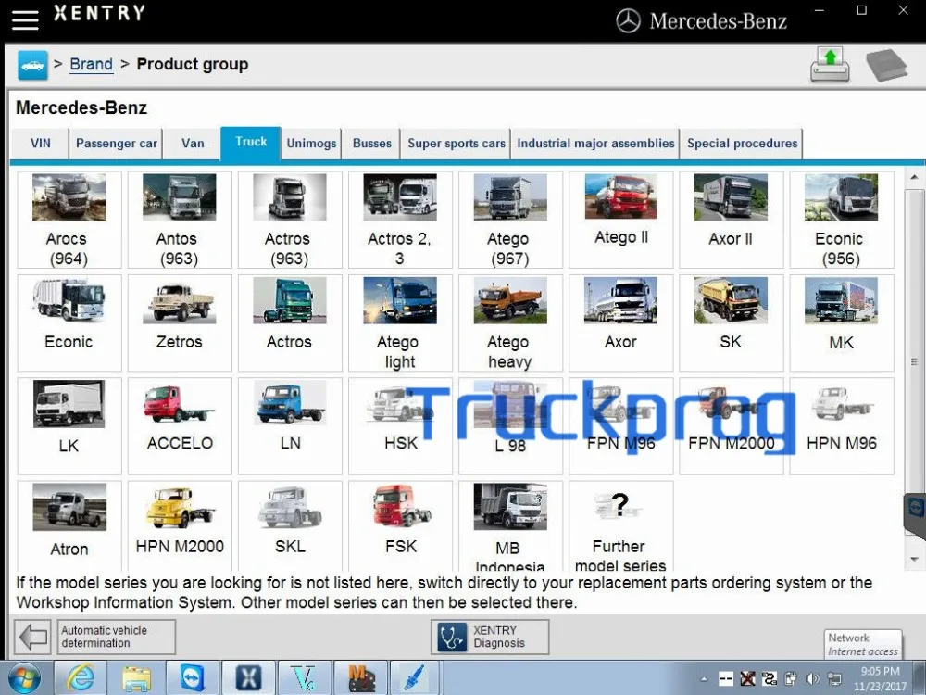926x695 pixels.
Task: Select the L 98 truck tile
Action: point(511,426)
